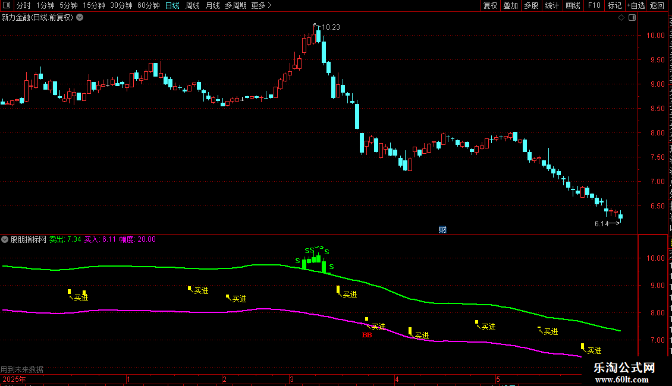Click the 叠加 overlay button
The image size is (672, 386).
pos(510,5)
